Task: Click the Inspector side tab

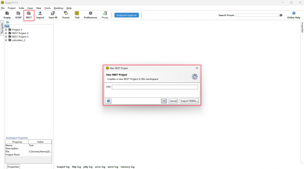Action: (x=302, y=27)
